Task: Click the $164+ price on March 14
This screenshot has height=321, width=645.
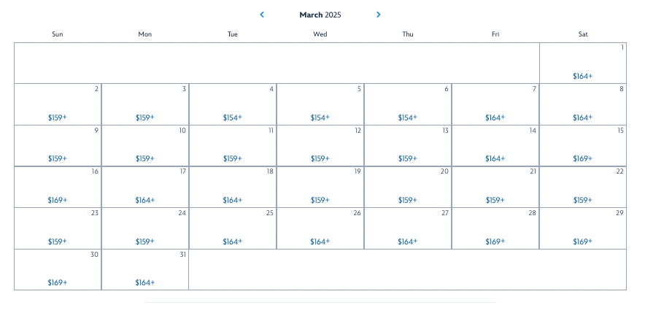Action: tap(495, 158)
